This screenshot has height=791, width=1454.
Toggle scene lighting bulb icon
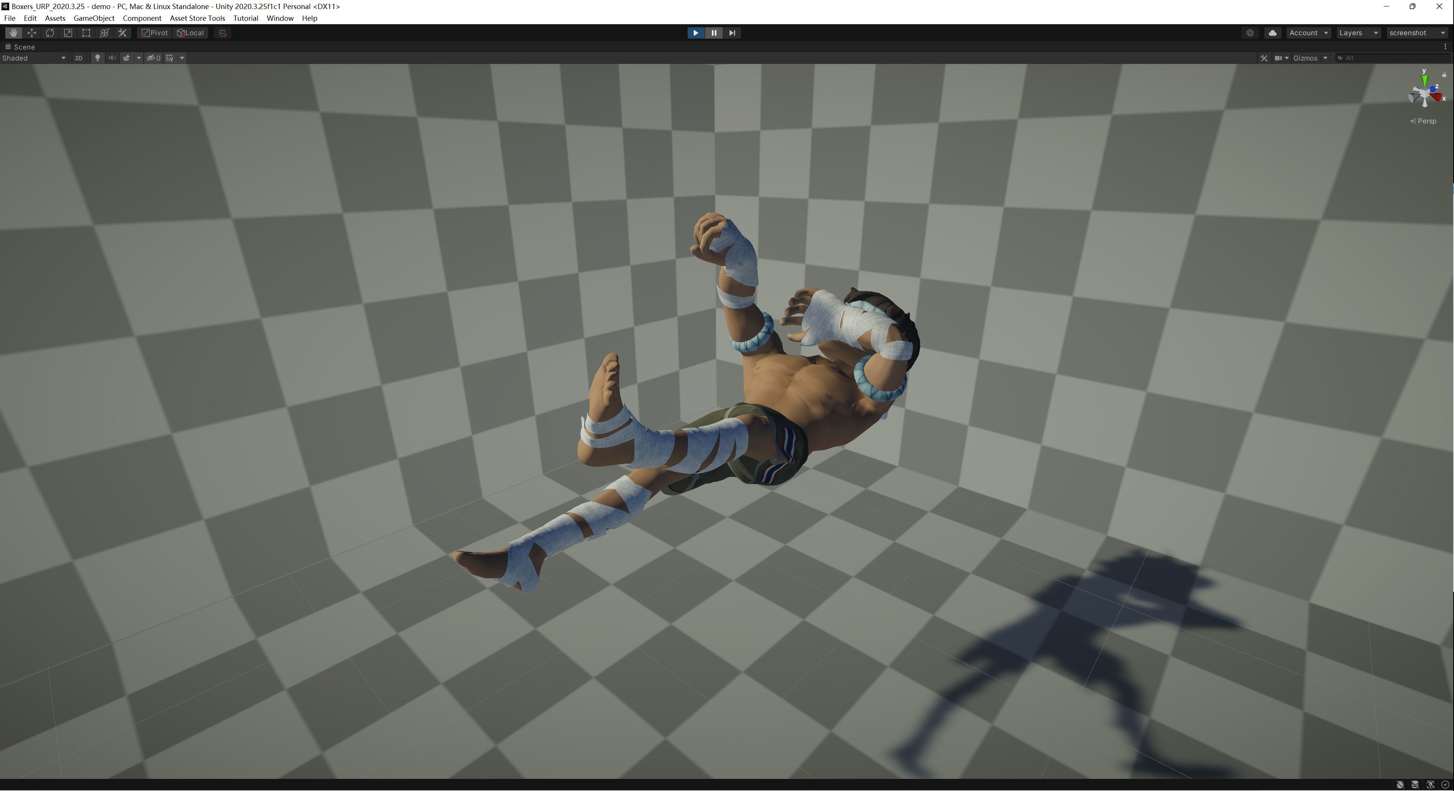pos(97,58)
